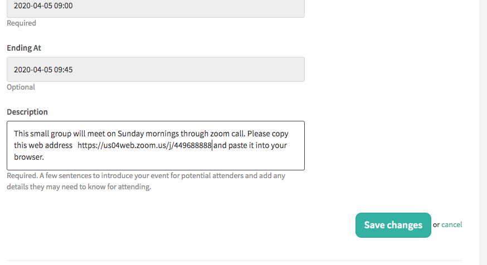Click "zoom call" in the description's first line

click(x=228, y=134)
